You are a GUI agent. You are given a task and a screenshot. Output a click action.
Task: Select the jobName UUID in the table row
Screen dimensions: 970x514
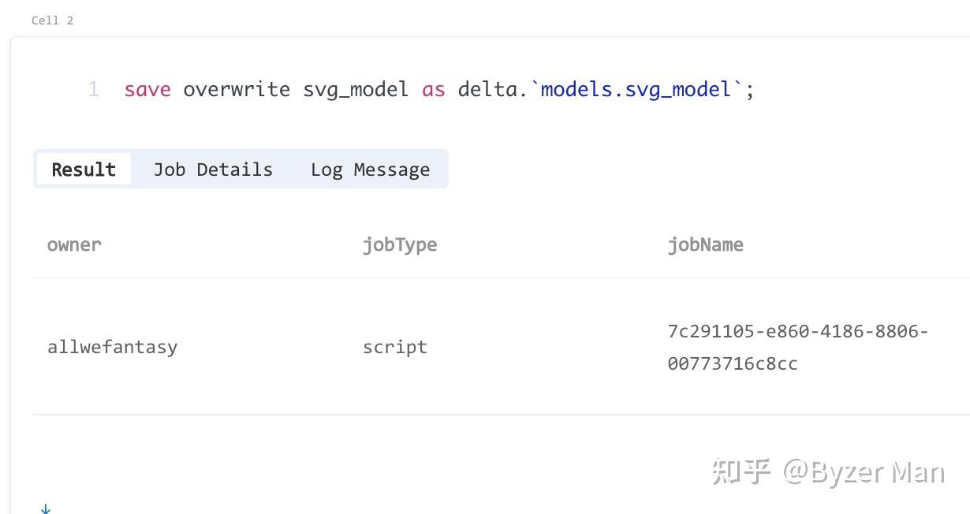tap(798, 347)
